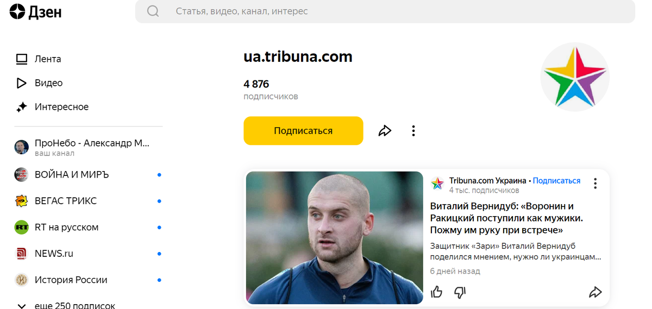
Task: Click the search magnifier icon
Action: pyautogui.click(x=153, y=11)
